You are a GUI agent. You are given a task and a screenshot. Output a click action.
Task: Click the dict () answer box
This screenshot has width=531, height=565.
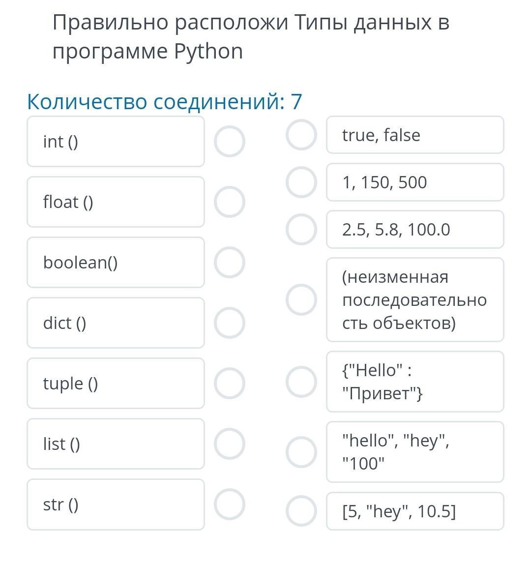click(116, 323)
